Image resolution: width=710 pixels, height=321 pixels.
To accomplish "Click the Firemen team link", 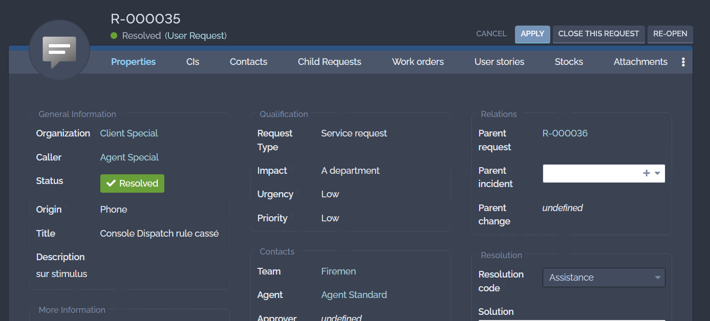I will (338, 271).
